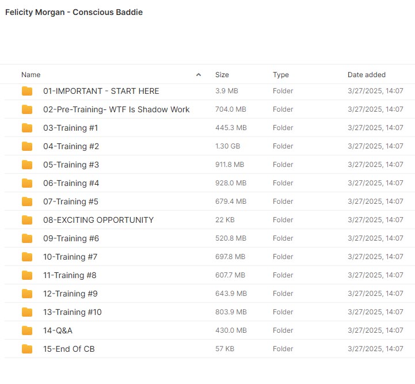Click the folder icon beside 11-Training #8
The height and width of the screenshot is (384, 415).
(27, 275)
